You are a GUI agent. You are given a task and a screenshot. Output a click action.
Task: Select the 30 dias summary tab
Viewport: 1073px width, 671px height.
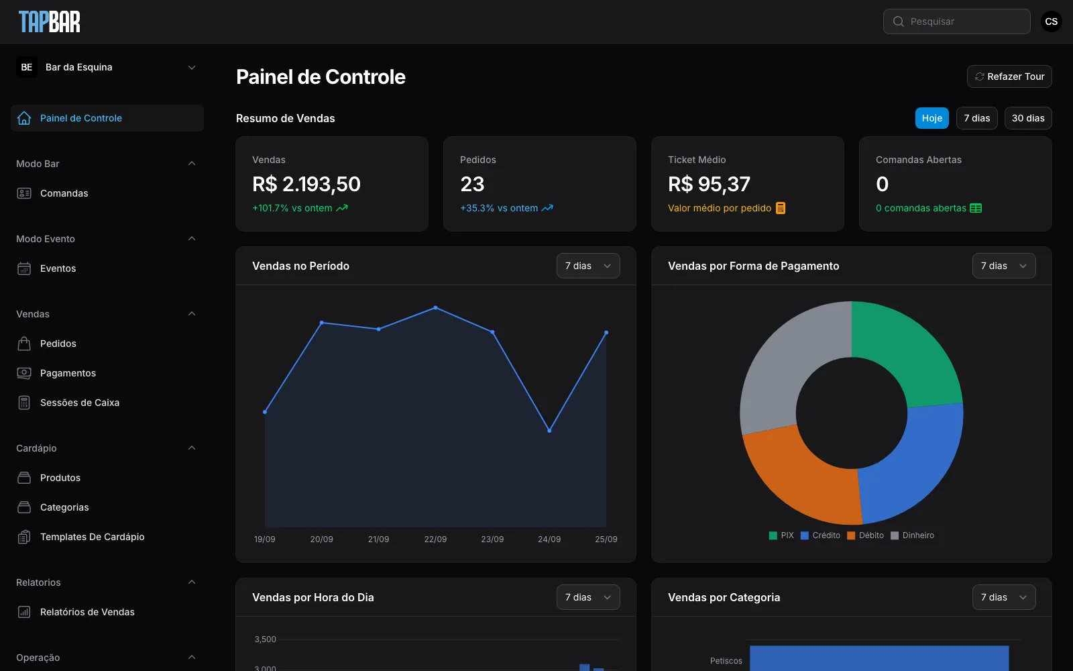pos(1028,118)
